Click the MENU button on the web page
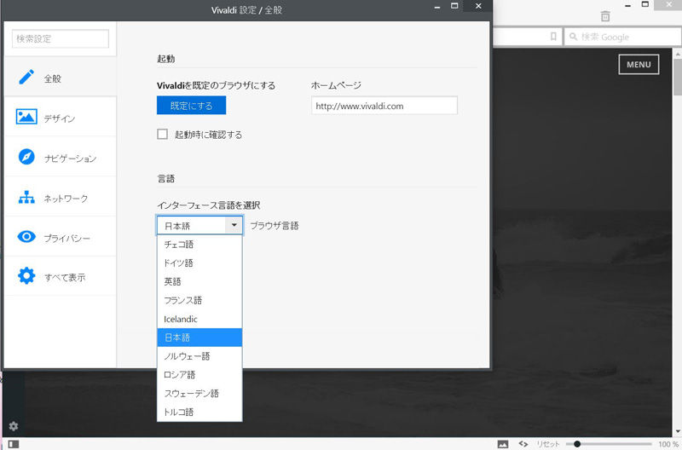 click(x=639, y=65)
